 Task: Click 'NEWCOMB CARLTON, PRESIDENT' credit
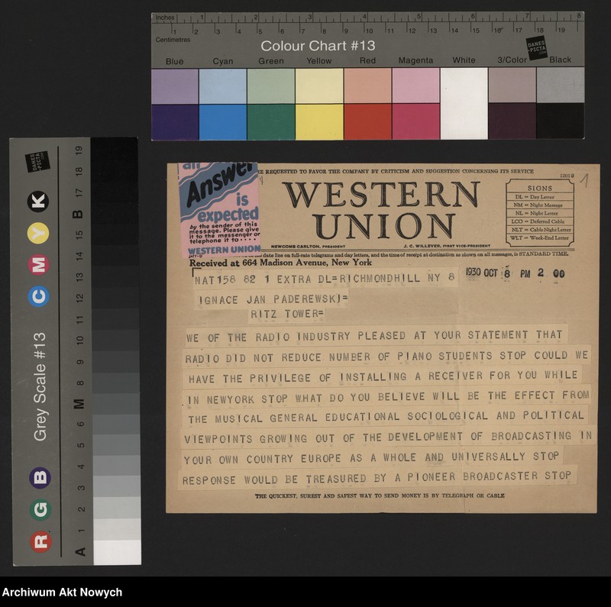pos(308,246)
